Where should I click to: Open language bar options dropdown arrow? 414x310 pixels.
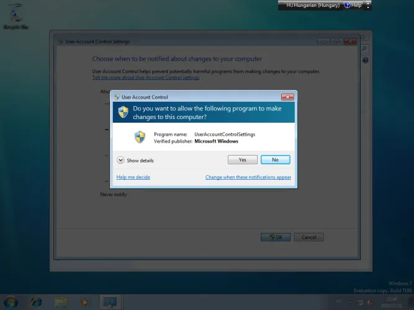(368, 7)
